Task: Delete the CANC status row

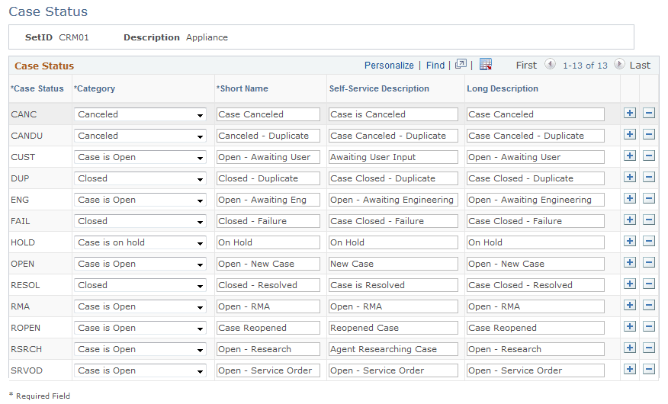Action: pos(648,113)
